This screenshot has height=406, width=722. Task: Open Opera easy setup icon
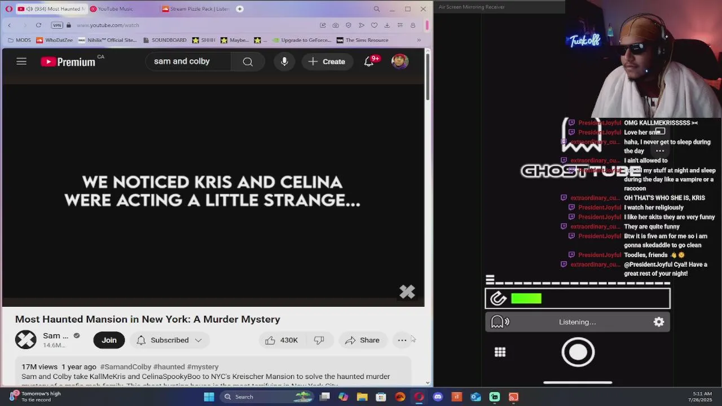(400, 25)
